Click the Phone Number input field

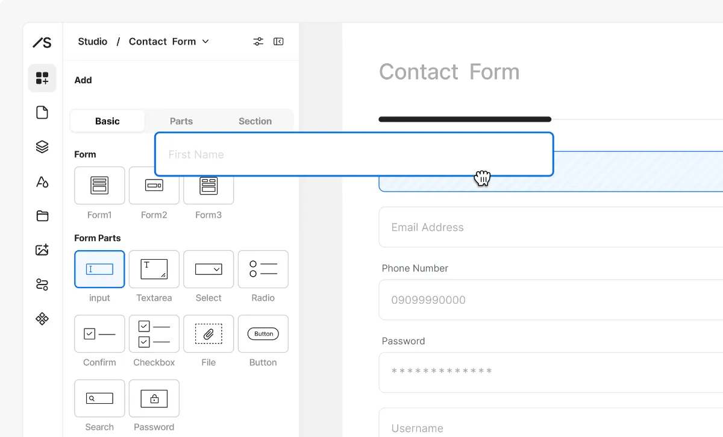click(x=551, y=300)
